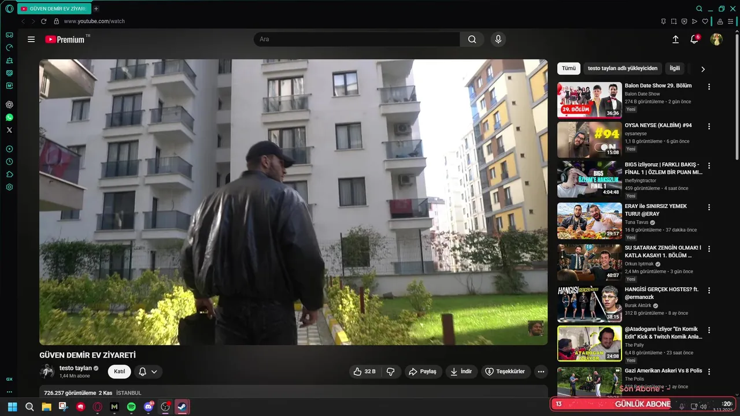The image size is (740, 416).
Task: Open options menu for OYSA NEYSE #94
Action: pyautogui.click(x=709, y=126)
